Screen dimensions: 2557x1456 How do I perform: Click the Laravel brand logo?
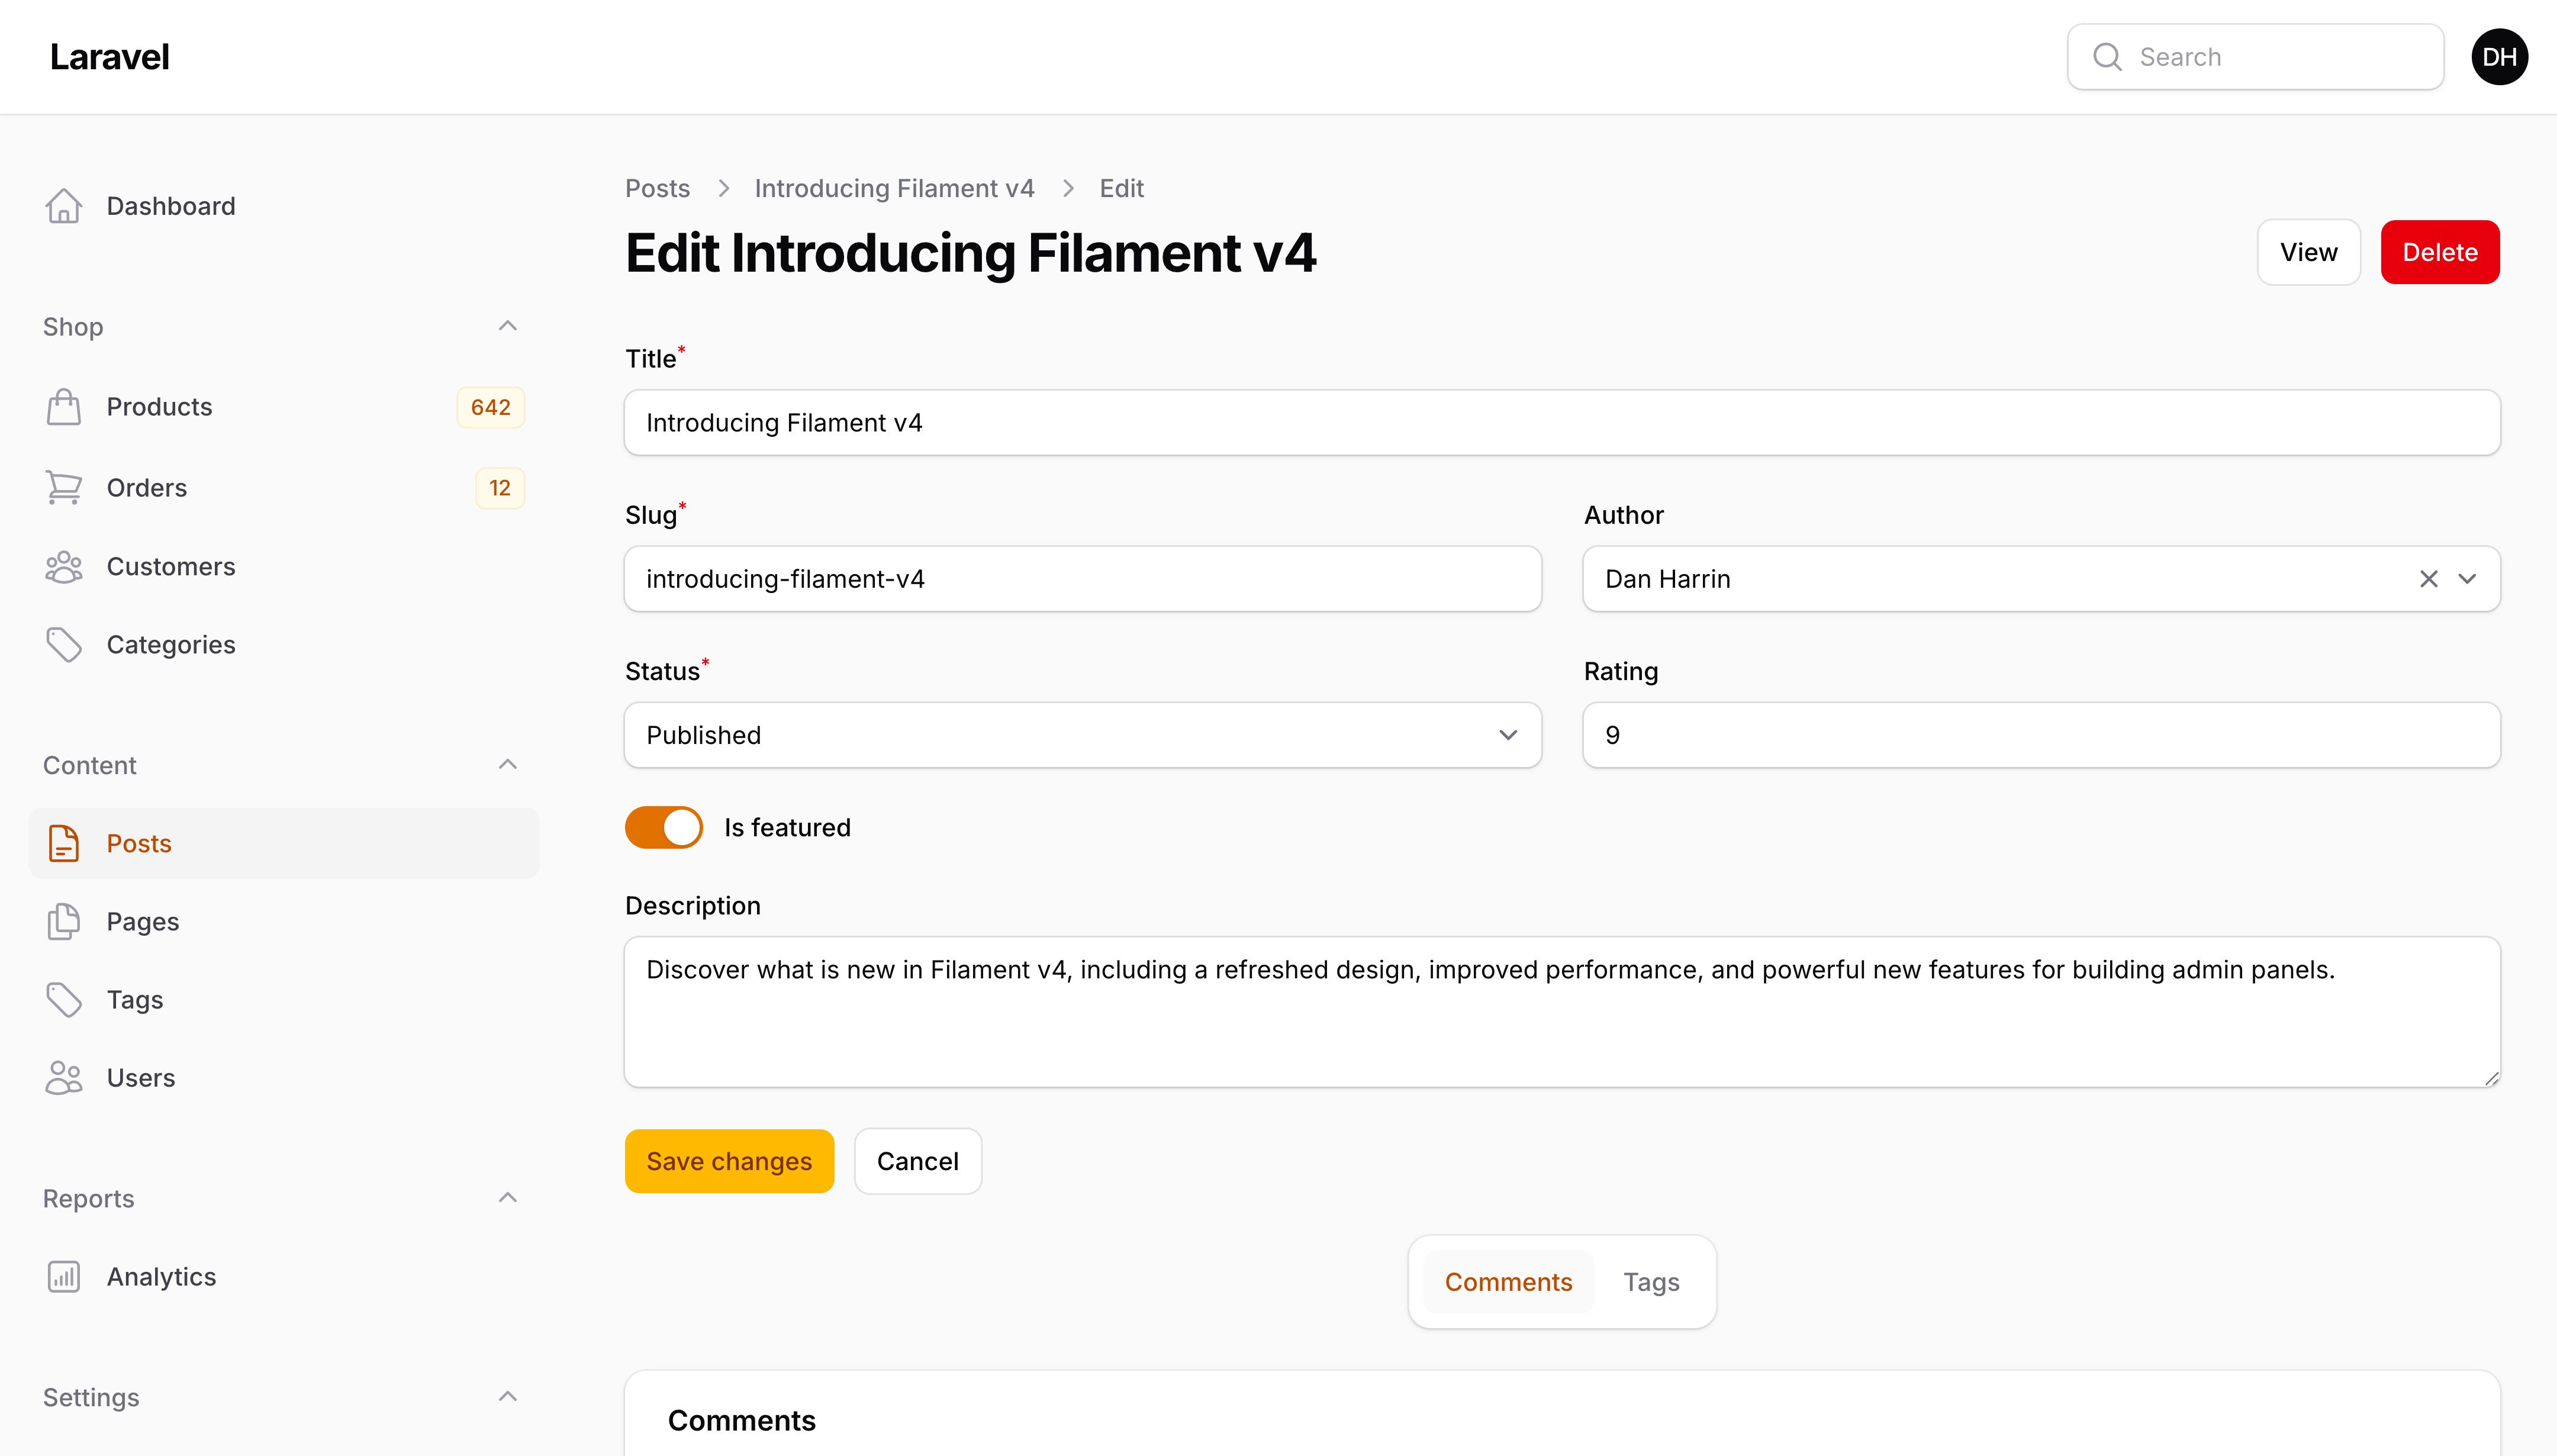coord(110,57)
